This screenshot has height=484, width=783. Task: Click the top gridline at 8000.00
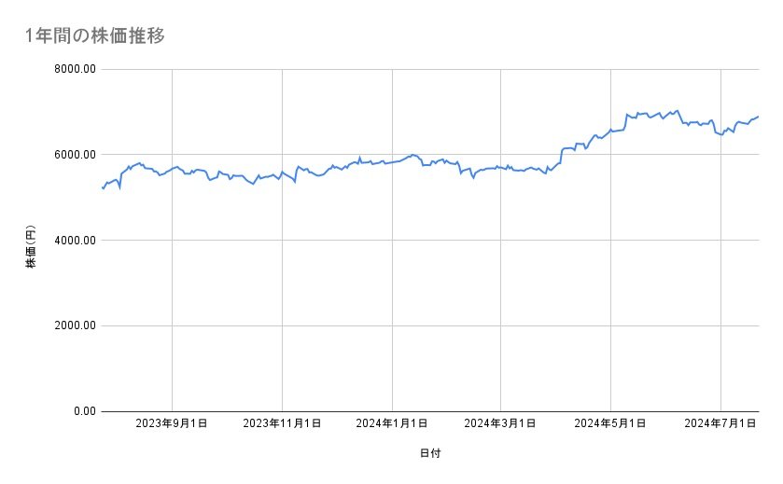[429, 69]
